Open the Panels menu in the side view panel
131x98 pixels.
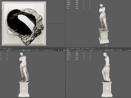(93, 48)
